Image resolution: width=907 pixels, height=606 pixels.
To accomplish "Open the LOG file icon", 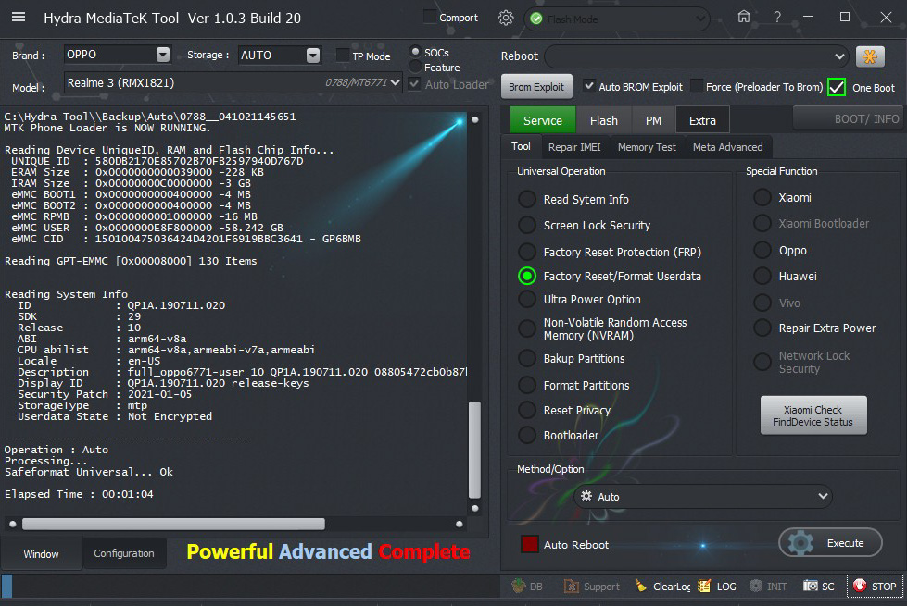I will click(x=704, y=586).
